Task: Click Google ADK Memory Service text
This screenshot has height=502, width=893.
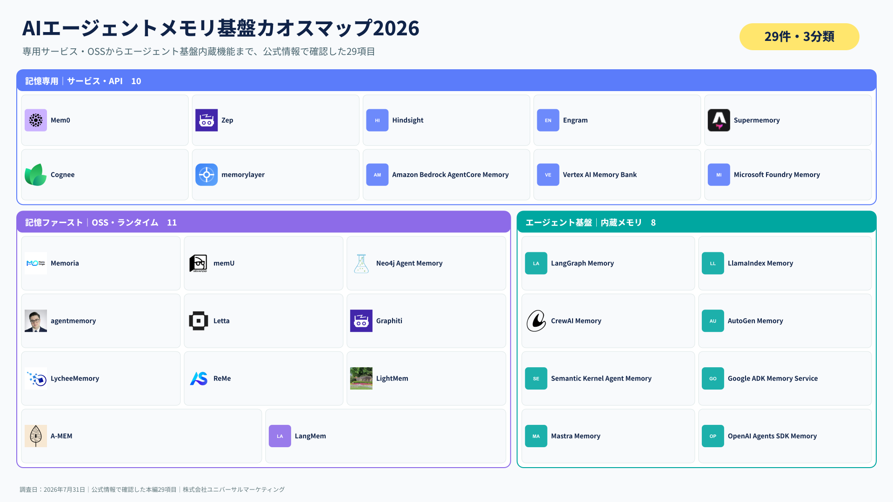Action: [x=773, y=378]
